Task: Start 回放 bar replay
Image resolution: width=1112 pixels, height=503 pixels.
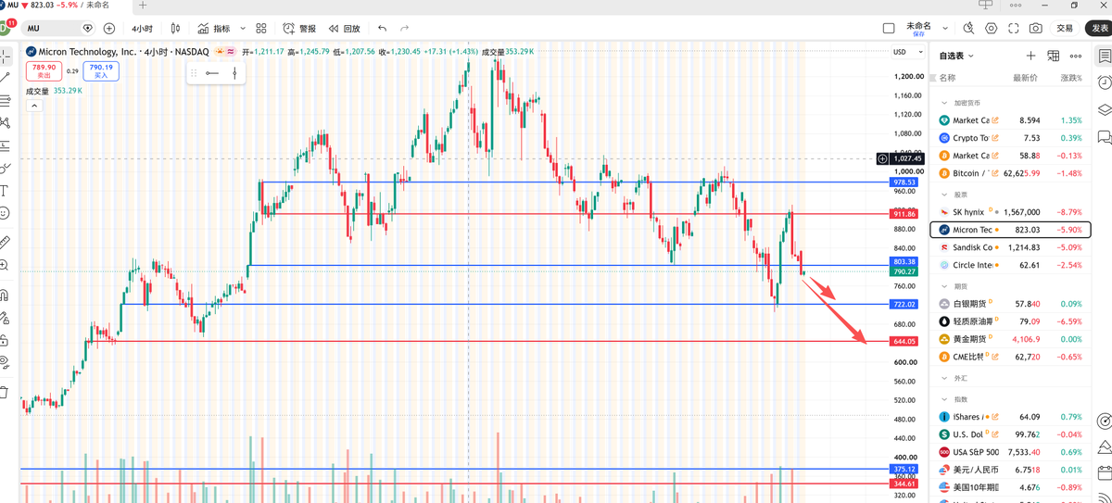Action: (344, 29)
